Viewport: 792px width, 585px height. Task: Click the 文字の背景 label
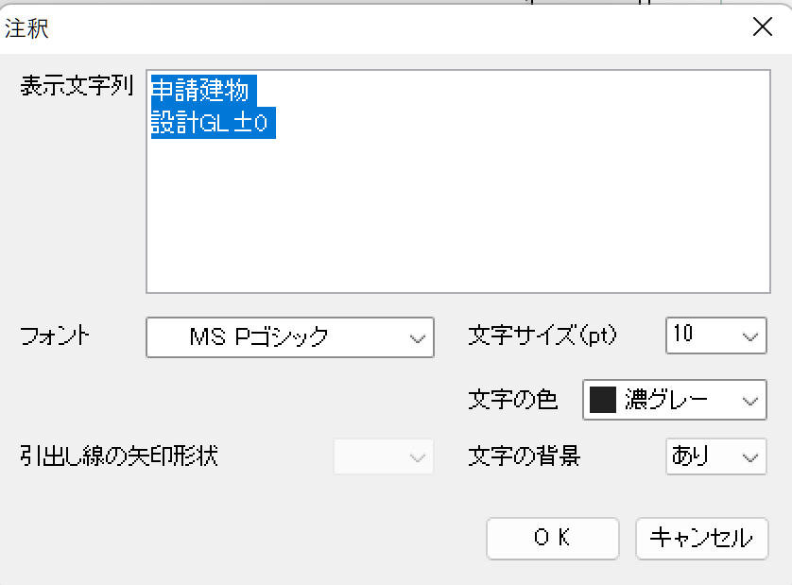tap(525, 457)
